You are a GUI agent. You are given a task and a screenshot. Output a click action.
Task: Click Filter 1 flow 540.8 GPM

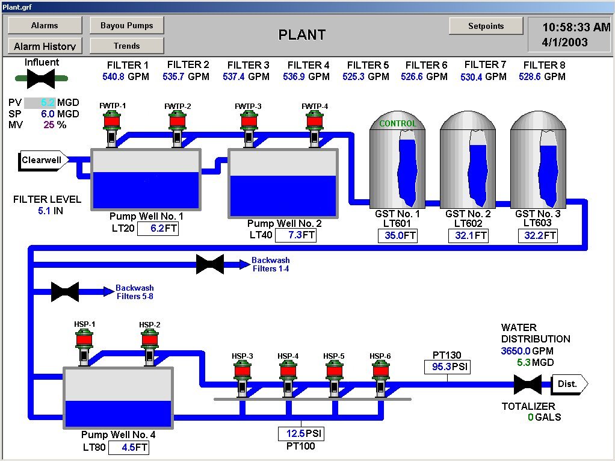126,76
